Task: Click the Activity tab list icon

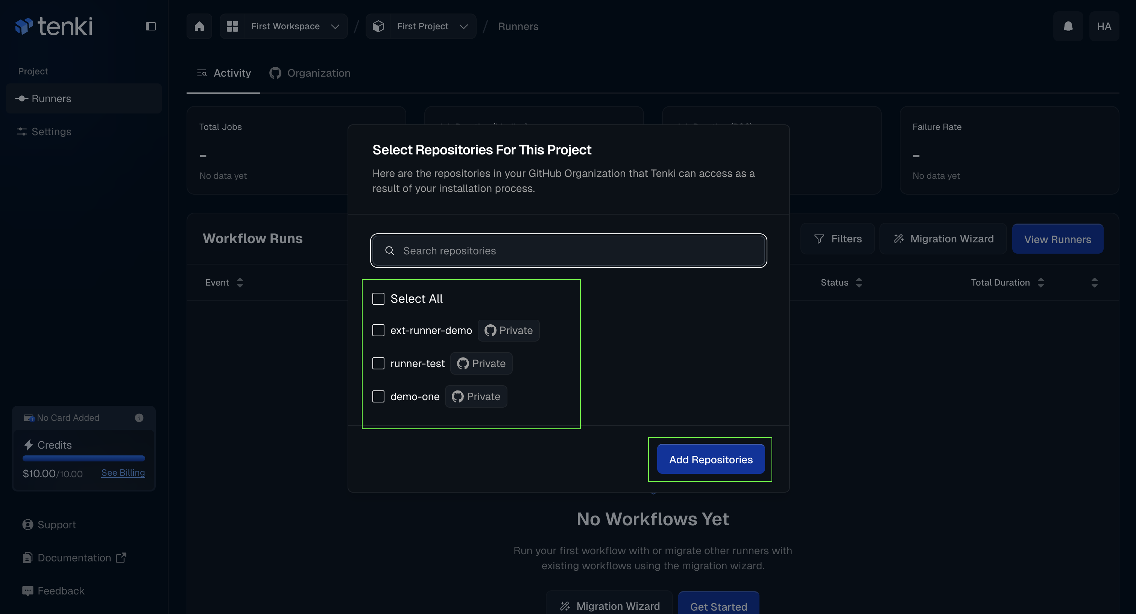Action: point(202,73)
